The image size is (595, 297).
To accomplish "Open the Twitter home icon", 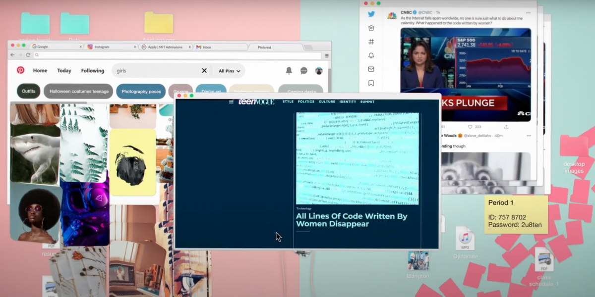I will coord(371,28).
